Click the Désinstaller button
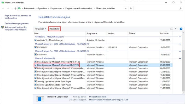 point(54,29)
